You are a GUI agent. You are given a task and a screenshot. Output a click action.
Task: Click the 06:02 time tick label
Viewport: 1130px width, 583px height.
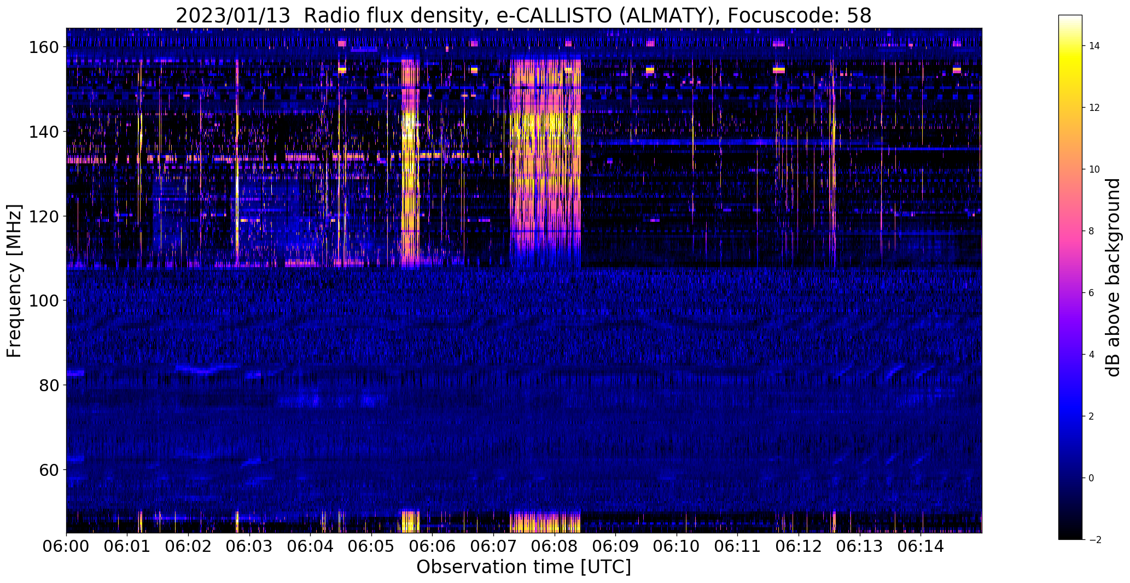pos(189,545)
